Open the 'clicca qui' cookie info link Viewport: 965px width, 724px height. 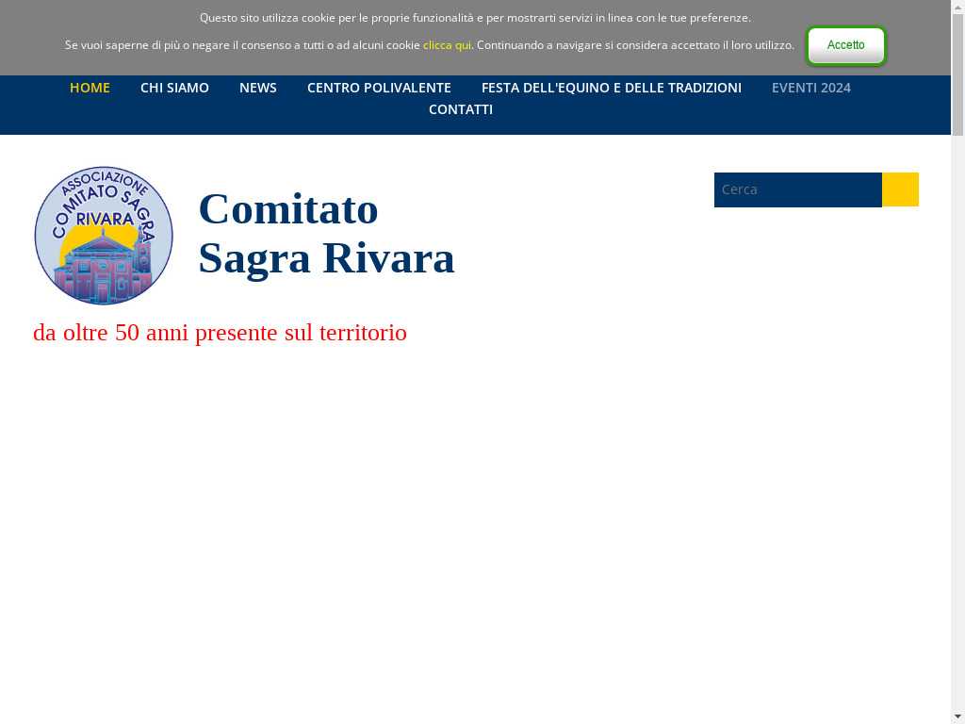(447, 45)
